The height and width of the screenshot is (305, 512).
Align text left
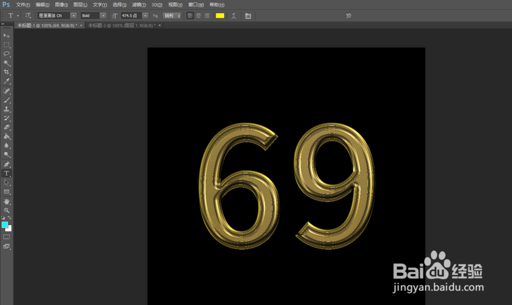[x=190, y=16]
